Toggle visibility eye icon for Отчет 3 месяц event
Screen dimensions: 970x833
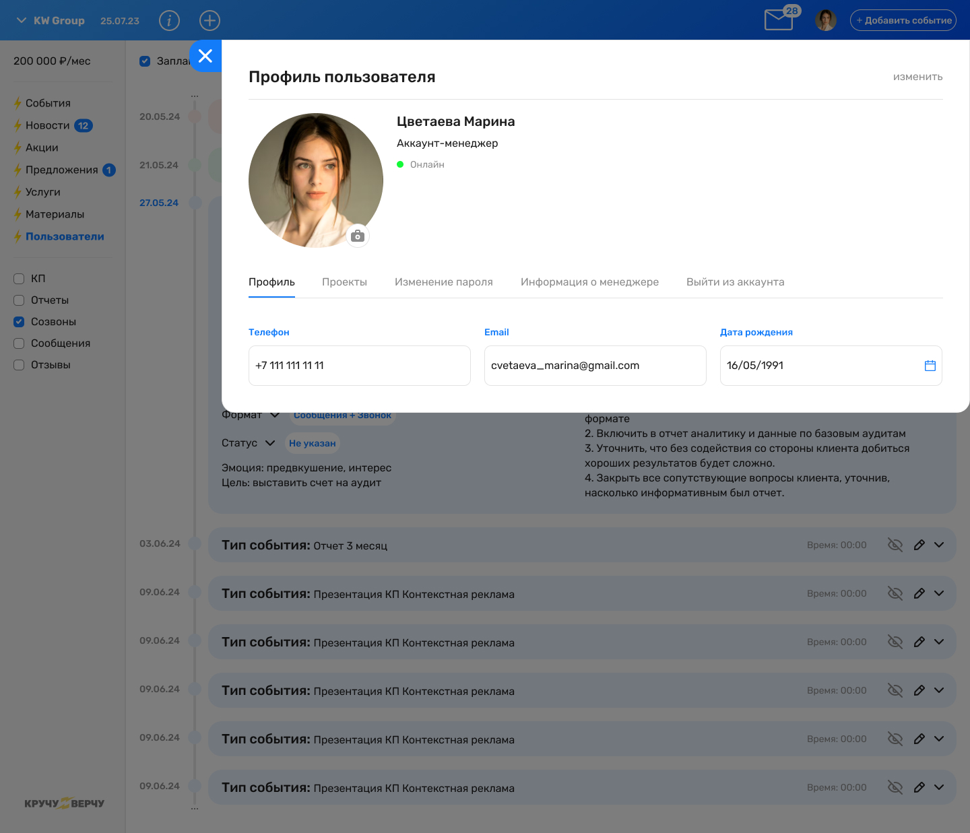click(895, 545)
